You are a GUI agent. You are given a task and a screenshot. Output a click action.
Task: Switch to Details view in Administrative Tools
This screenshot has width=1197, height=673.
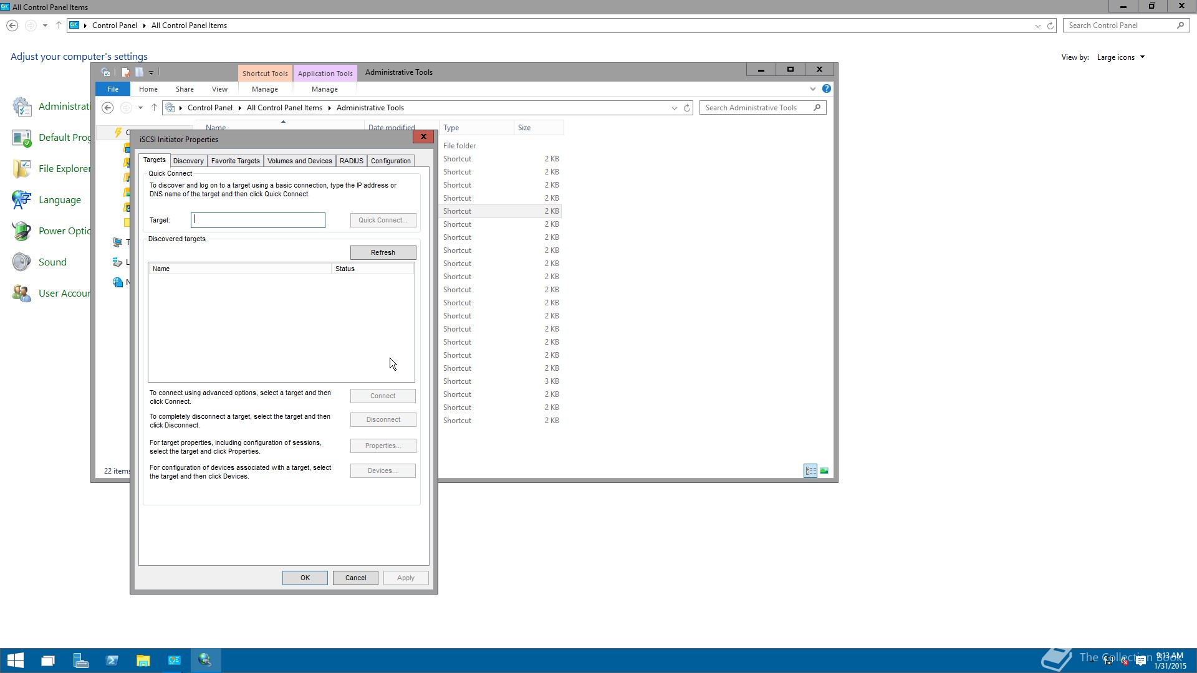coord(810,471)
